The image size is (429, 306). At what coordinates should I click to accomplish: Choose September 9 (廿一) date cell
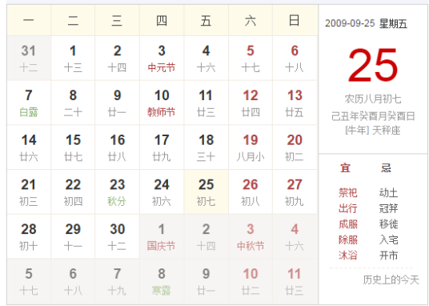(118, 103)
